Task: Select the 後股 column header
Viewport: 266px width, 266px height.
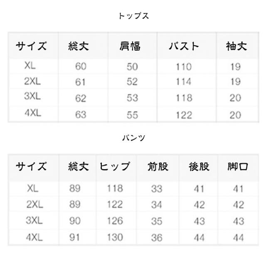Action: tap(199, 167)
